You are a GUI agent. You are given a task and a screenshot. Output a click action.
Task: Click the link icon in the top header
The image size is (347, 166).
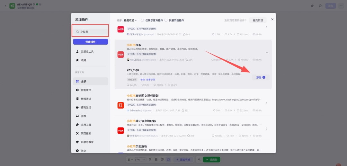(312, 6)
